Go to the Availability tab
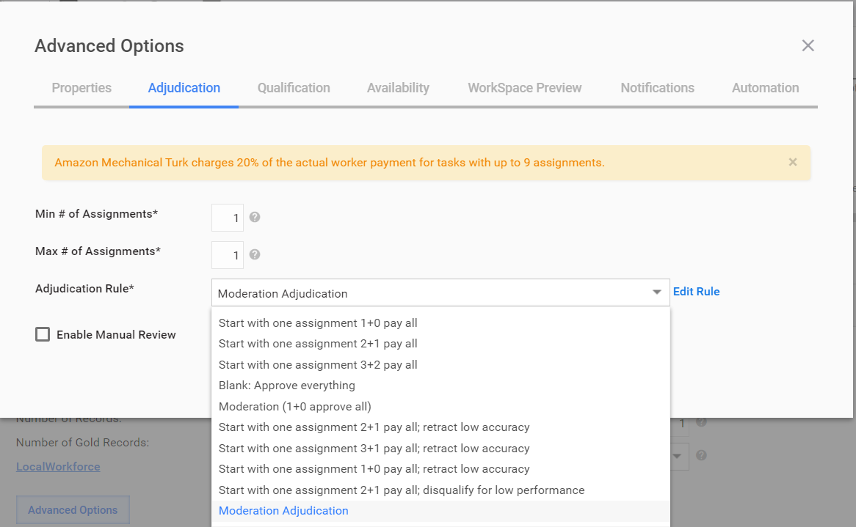Viewport: 856px width, 527px height. (x=398, y=88)
